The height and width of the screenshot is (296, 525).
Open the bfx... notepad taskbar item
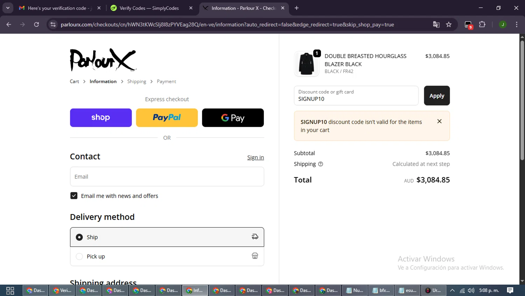tap(381, 290)
